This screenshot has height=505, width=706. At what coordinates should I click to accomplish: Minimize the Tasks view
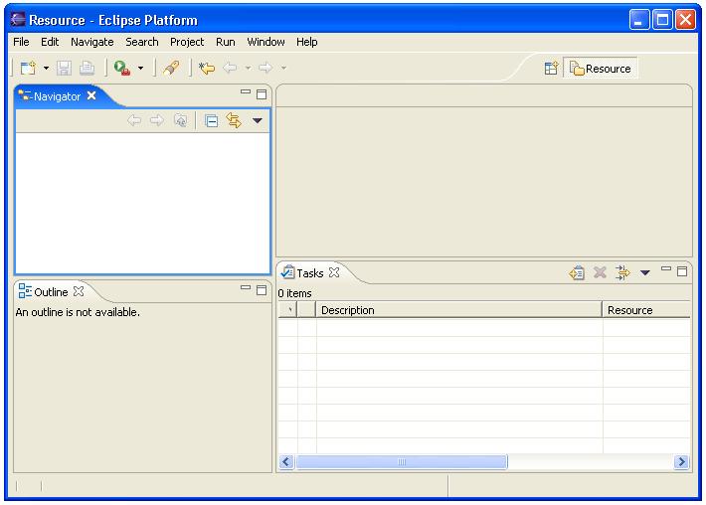click(666, 268)
